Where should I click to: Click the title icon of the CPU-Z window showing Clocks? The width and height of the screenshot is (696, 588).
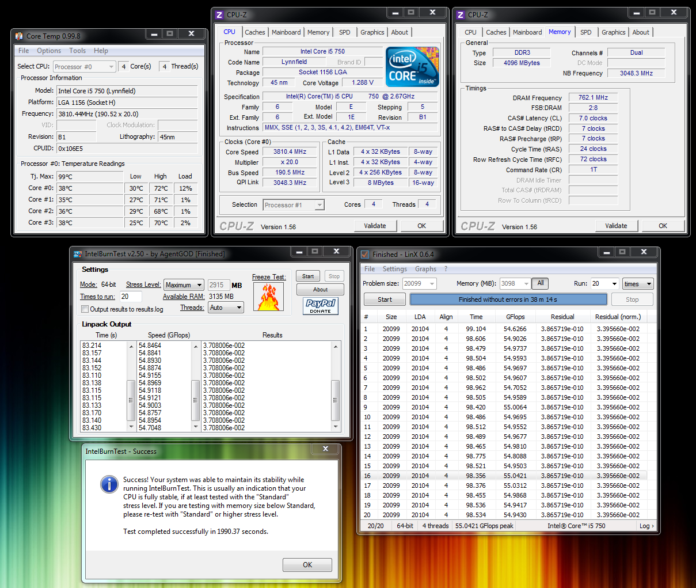(219, 15)
